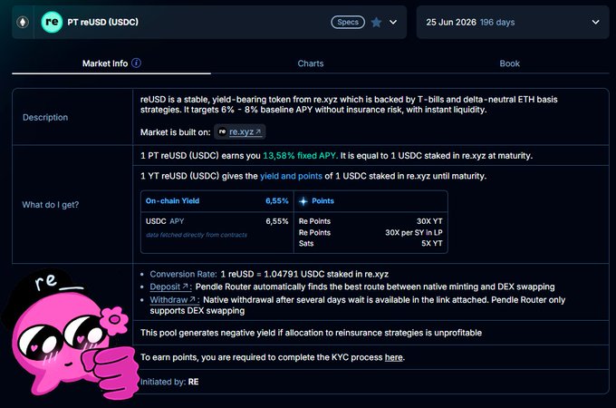Image resolution: width=616 pixels, height=408 pixels.
Task: Click the 30X YT value
Action: (x=429, y=221)
